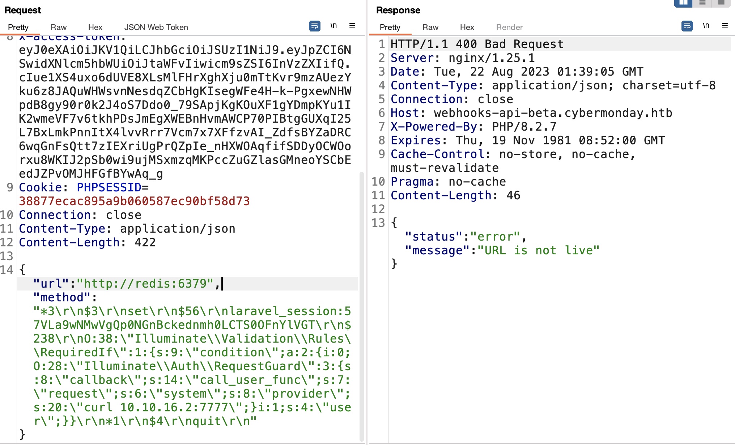Show non-printable characters in Response panel
Viewport: 735px width, 445px height.
point(706,26)
